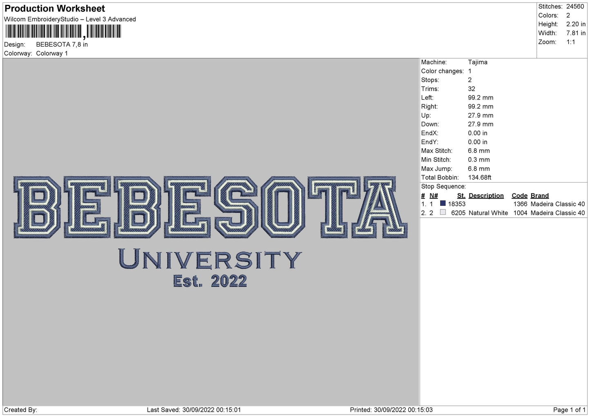Viewport: 590px width, 417px height.
Task: Click the 'Colorway 1' value
Action: (x=52, y=54)
